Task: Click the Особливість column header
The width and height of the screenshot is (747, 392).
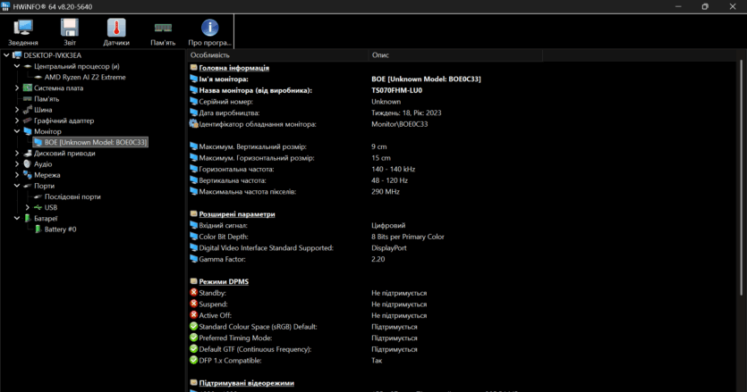Action: coord(210,55)
